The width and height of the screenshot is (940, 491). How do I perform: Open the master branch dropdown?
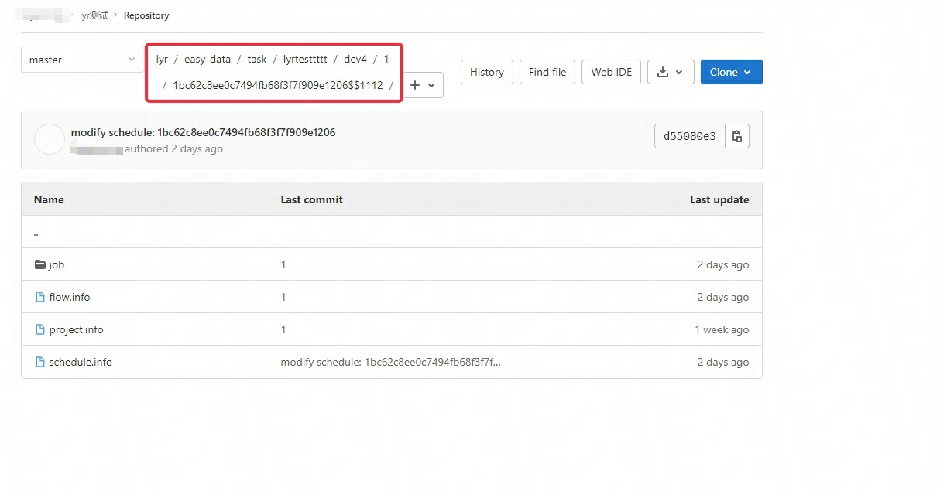tap(82, 60)
